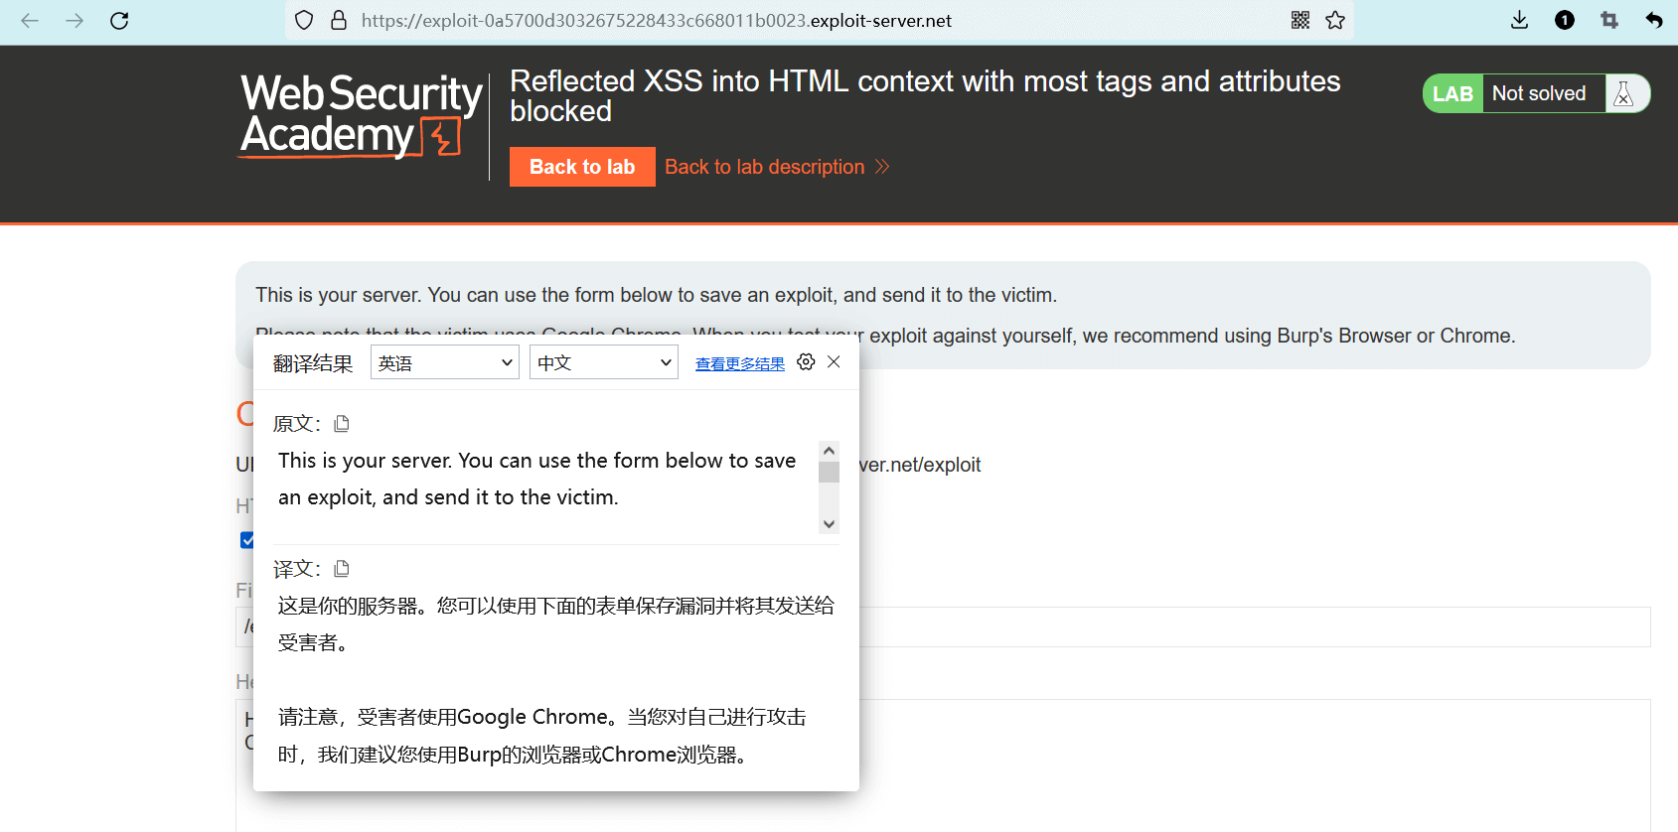Image resolution: width=1678 pixels, height=832 pixels.
Task: Open the QR code icon in address bar
Action: (x=1300, y=20)
